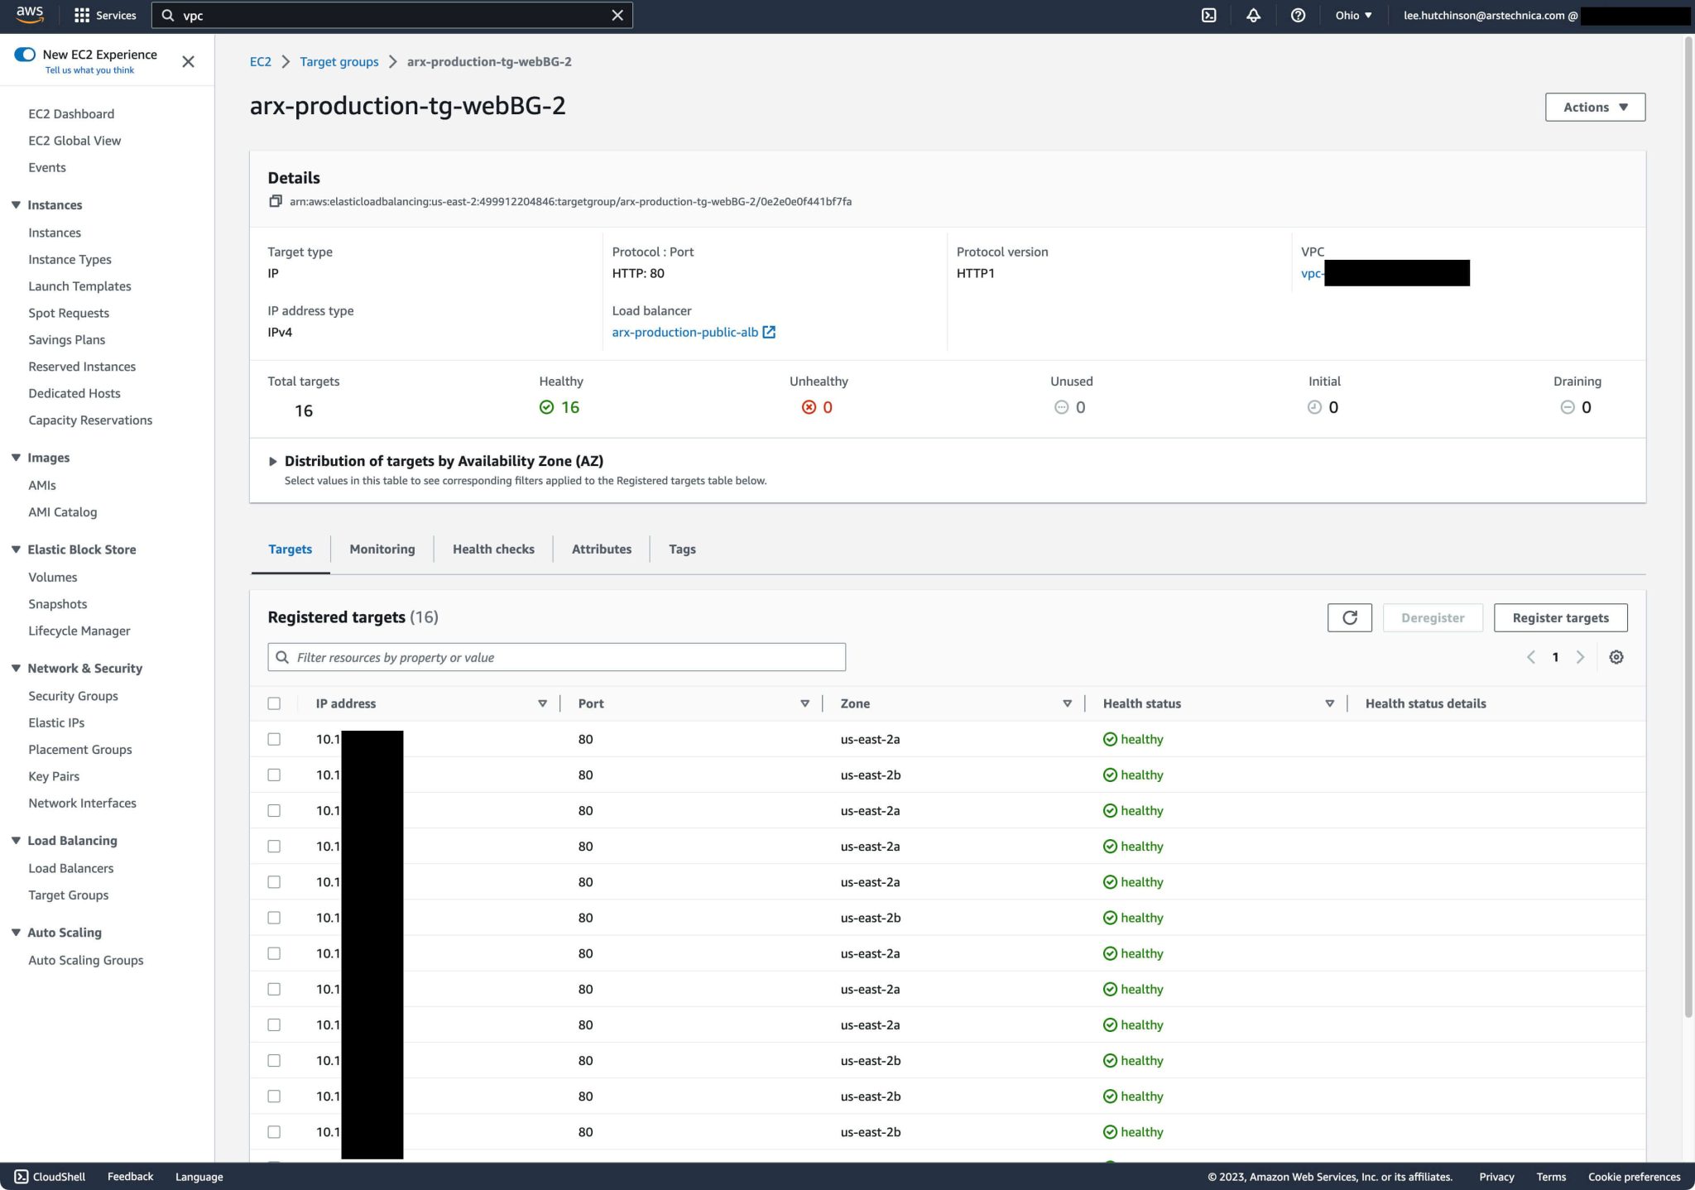Viewport: 1695px width, 1190px height.
Task: Open the Feedback footer link
Action: pyautogui.click(x=130, y=1177)
